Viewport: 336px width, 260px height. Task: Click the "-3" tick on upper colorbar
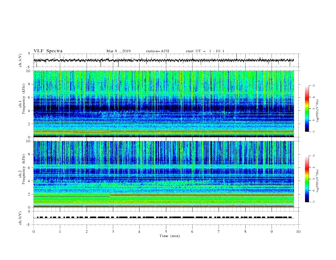click(313, 85)
